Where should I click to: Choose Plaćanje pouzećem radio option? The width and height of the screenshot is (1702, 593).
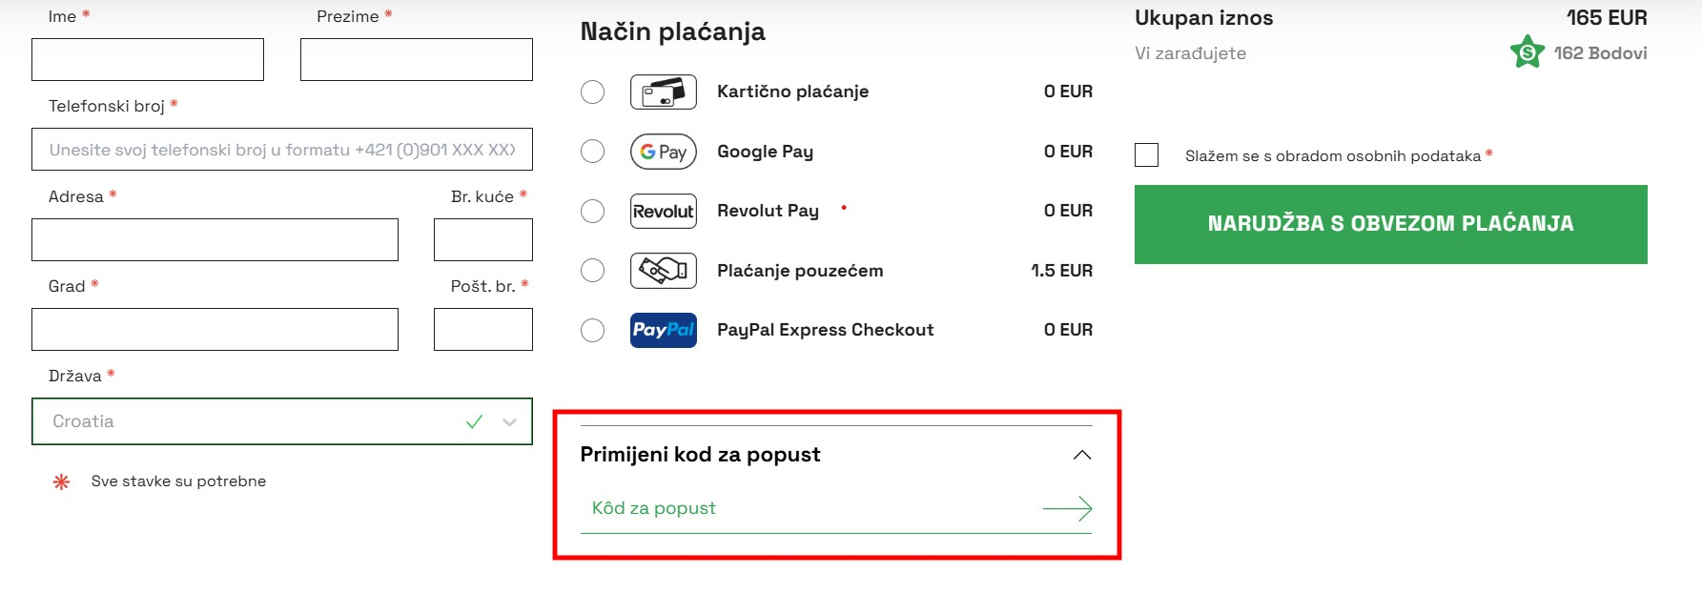(592, 271)
